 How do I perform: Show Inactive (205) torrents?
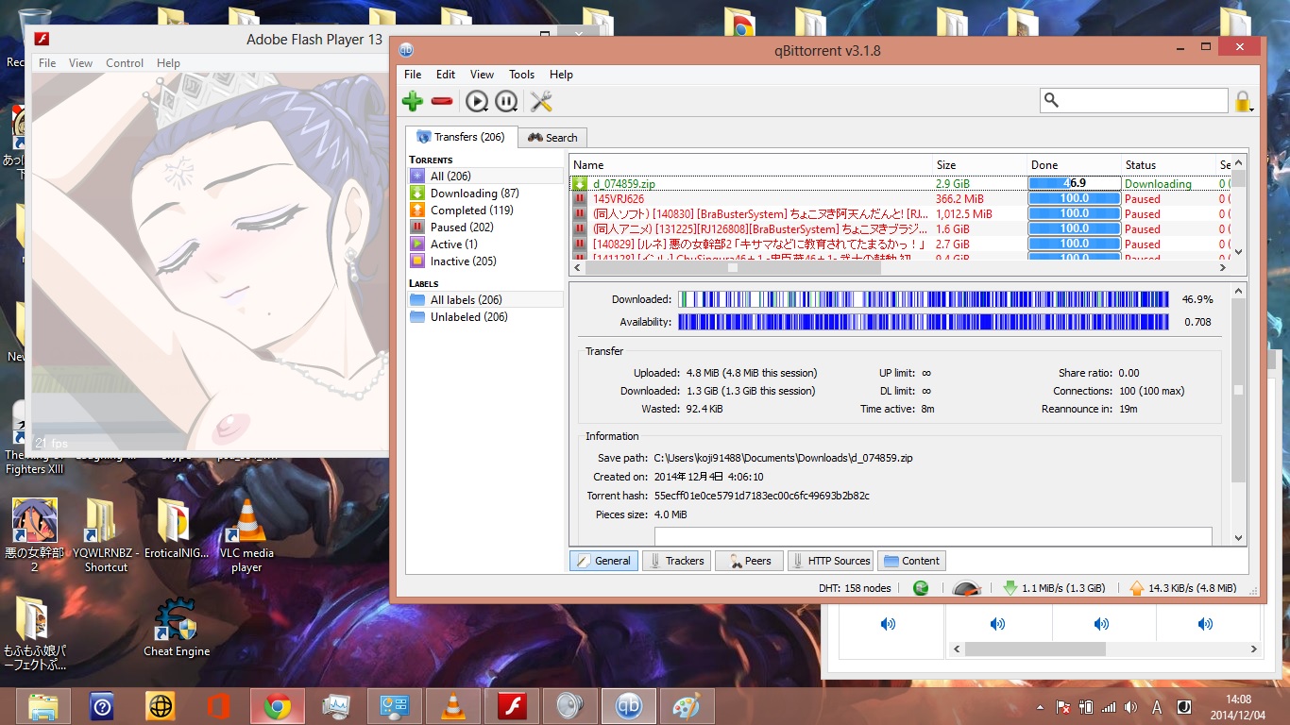tap(485, 261)
